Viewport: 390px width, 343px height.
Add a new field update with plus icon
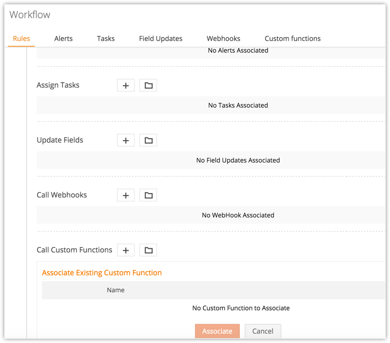[x=126, y=141]
